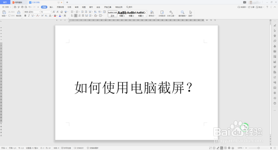Increase font size with the A+ icon
Screen dimensions: 278x150
pyautogui.click(x=54, y=12)
